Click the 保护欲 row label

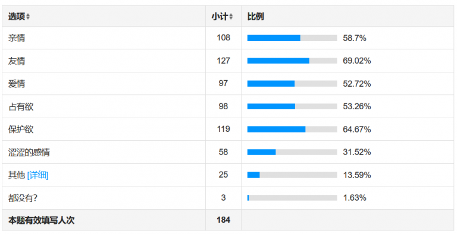coord(21,129)
